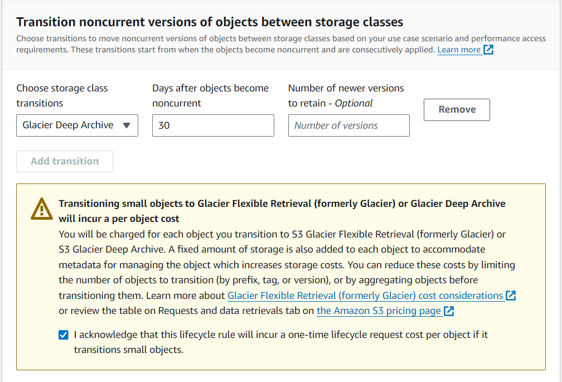This screenshot has width=562, height=382.
Task: Click the dropdown arrow in storage class selector
Action: [126, 125]
